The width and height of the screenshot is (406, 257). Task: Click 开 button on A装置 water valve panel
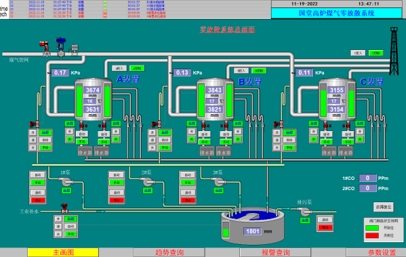click(x=33, y=133)
